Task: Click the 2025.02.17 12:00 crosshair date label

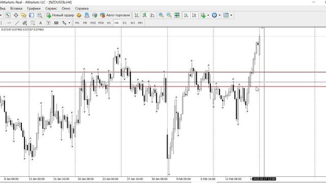Action: [264, 179]
